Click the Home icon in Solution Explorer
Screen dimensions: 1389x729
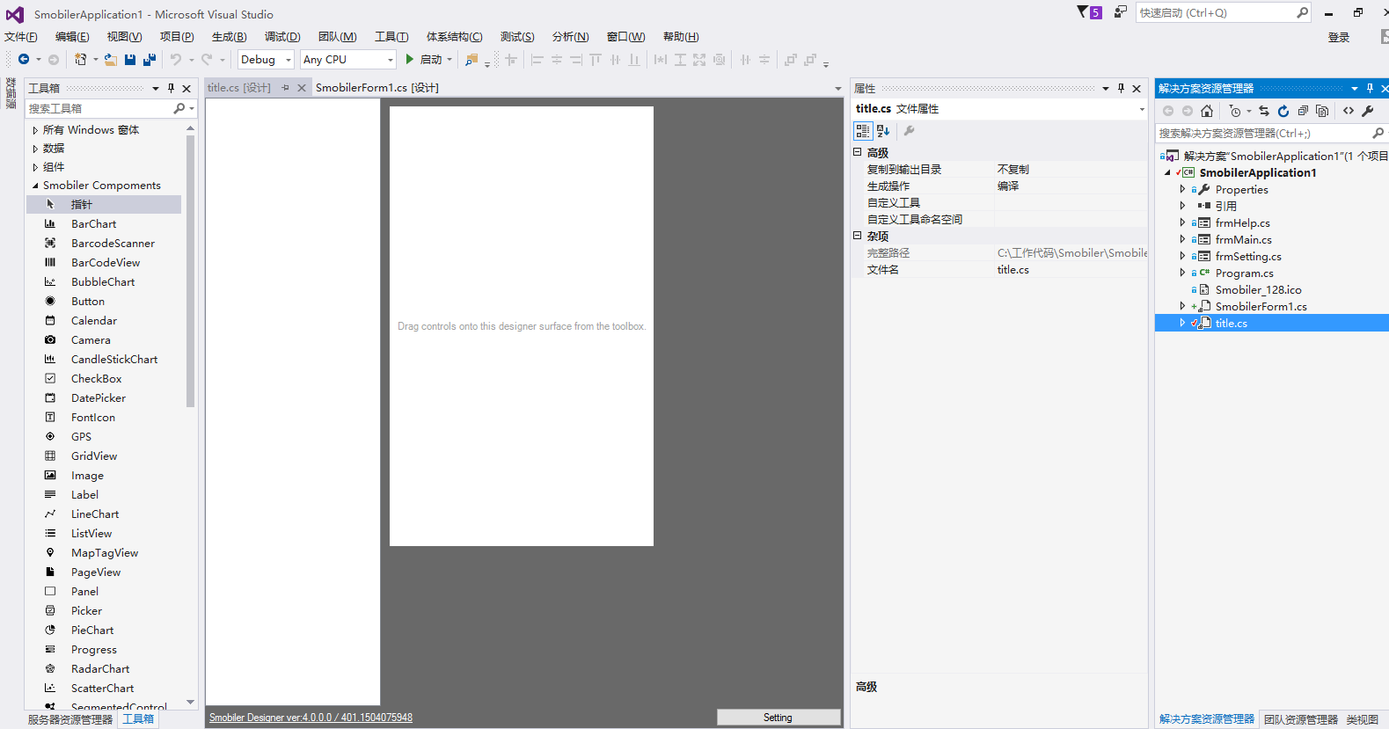1207,111
